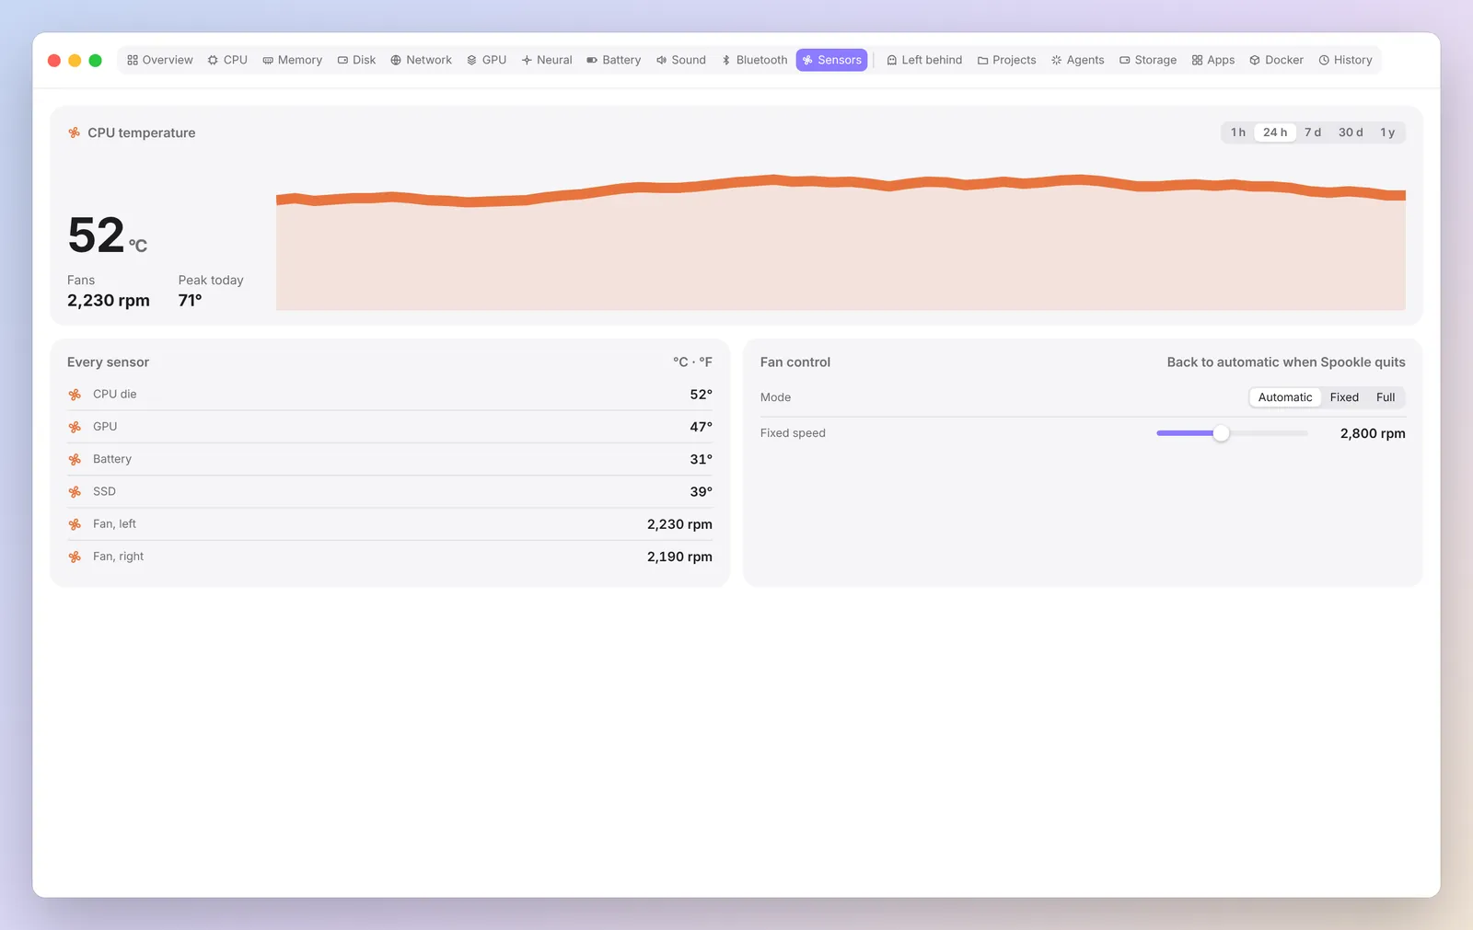Go to the Disk tab
Screen dimensions: 1473x930
click(356, 60)
